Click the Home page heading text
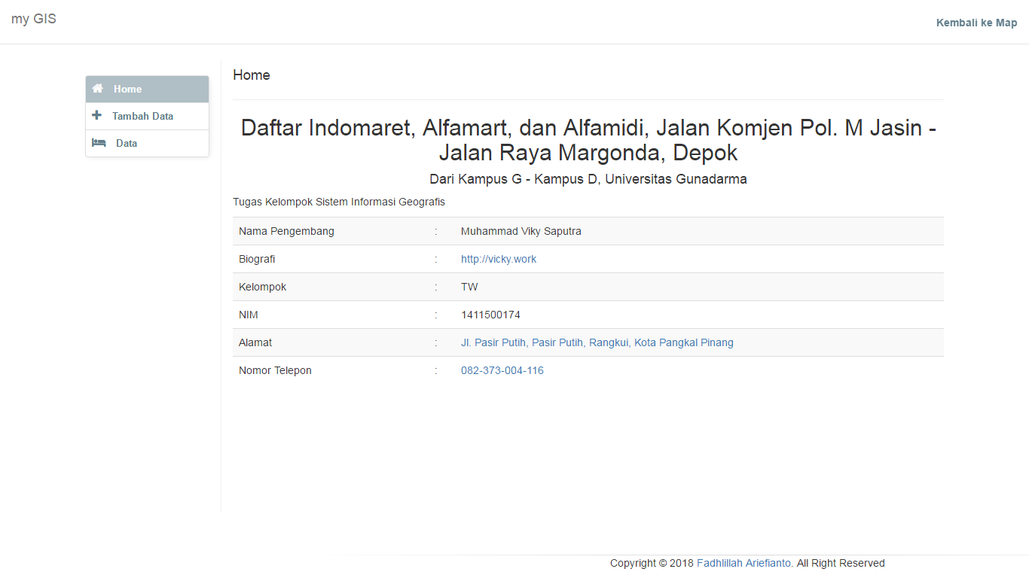 (x=252, y=75)
